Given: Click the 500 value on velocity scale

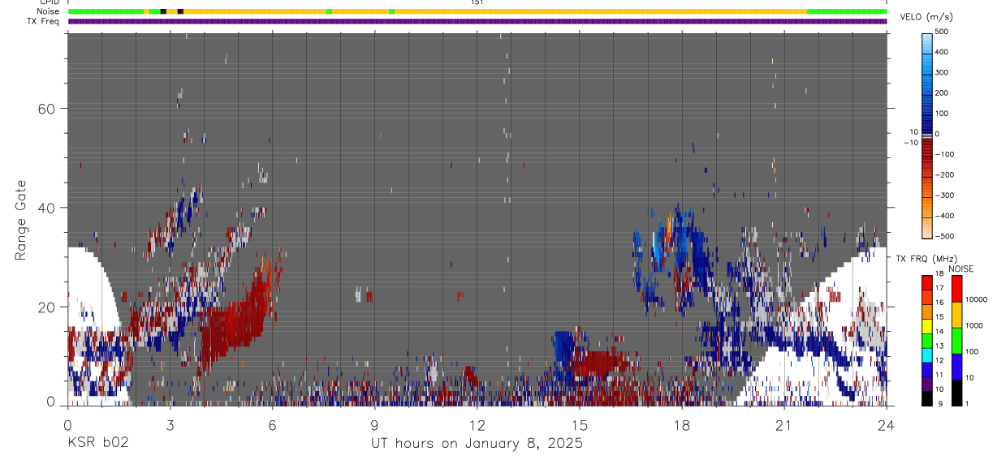Looking at the screenshot, I should pos(943,32).
